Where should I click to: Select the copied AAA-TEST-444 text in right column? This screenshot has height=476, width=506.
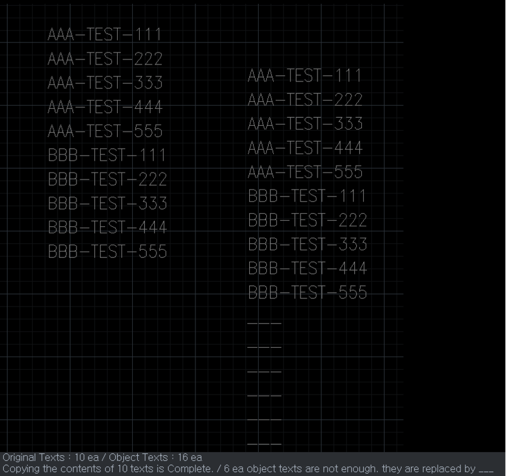click(x=305, y=148)
